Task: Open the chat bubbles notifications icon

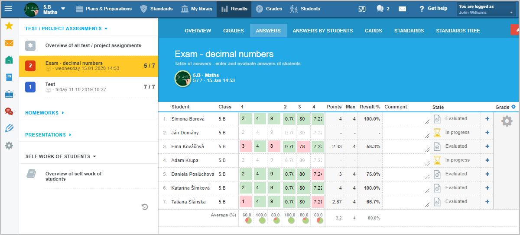Action: click(x=380, y=9)
